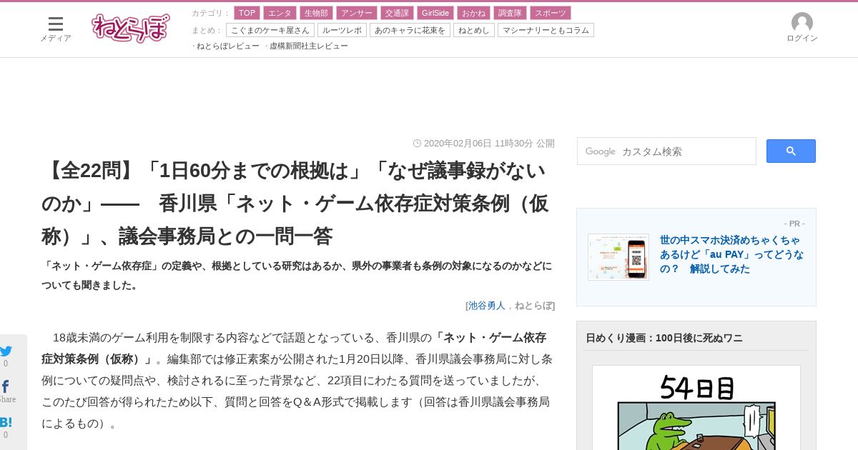Click the article headline text
This screenshot has width=858, height=450.
point(297,204)
